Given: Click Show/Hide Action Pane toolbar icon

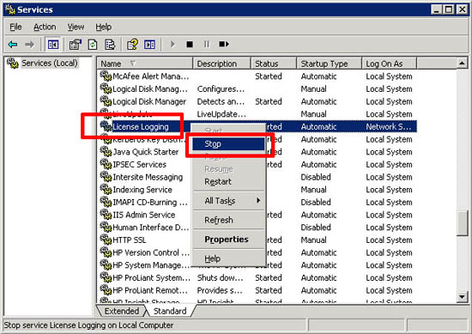Looking at the screenshot, I should tap(149, 45).
